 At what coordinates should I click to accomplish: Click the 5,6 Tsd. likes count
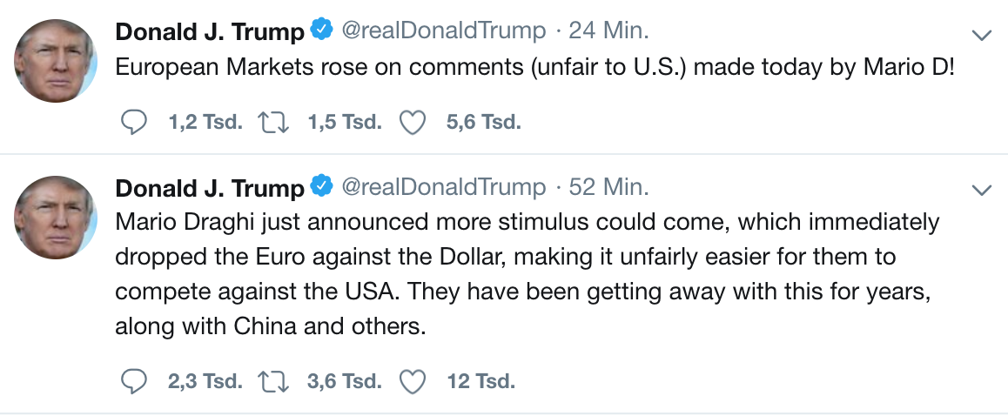pyautogui.click(x=483, y=123)
